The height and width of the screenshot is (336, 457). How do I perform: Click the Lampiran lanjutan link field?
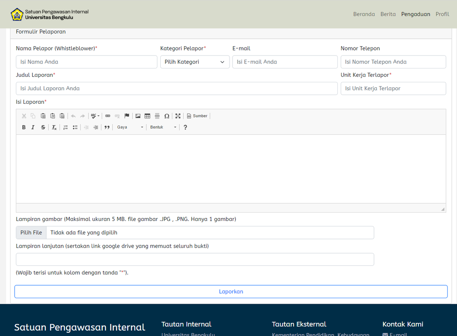tap(195, 259)
